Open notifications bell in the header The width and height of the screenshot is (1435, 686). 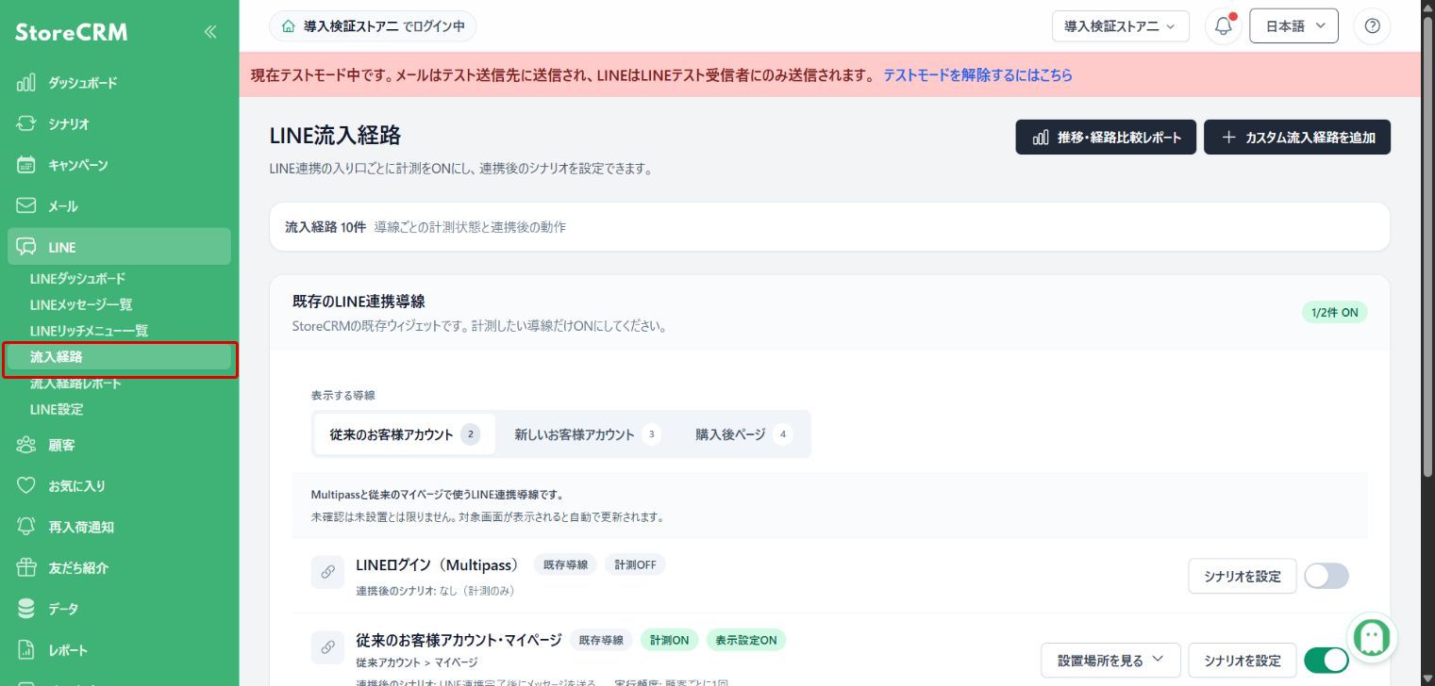click(x=1224, y=26)
